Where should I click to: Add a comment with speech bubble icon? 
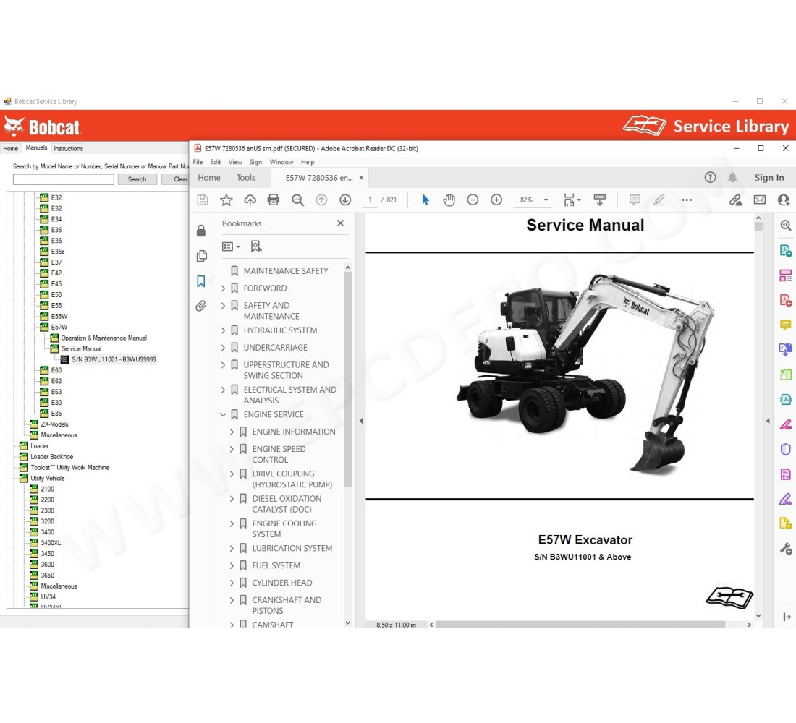(635, 200)
